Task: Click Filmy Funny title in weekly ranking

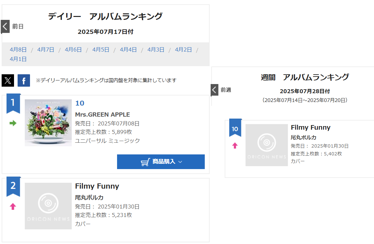Action: pos(310,127)
